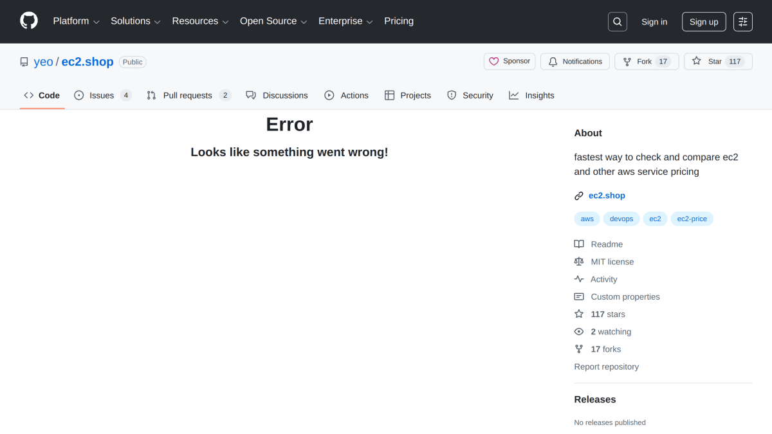Click the Issues count badge 4
The image size is (772, 434).
[x=126, y=95]
